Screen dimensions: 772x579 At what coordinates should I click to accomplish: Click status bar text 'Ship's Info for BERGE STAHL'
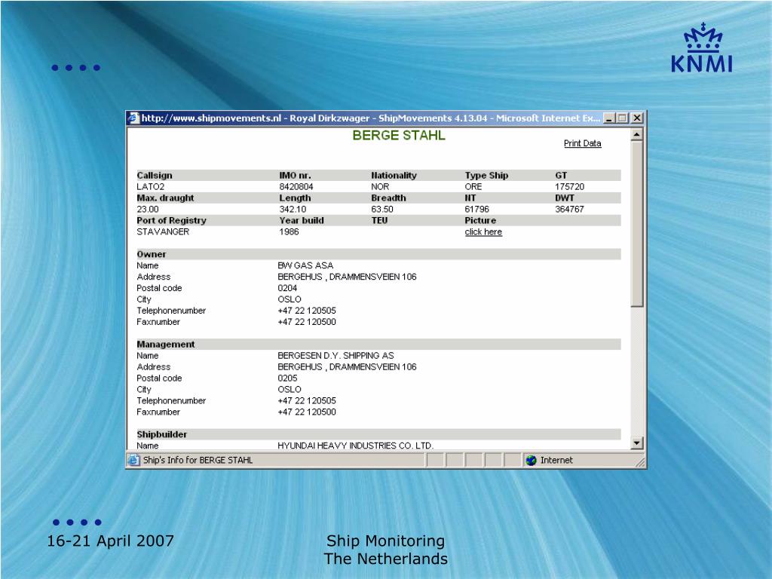pyautogui.click(x=198, y=461)
